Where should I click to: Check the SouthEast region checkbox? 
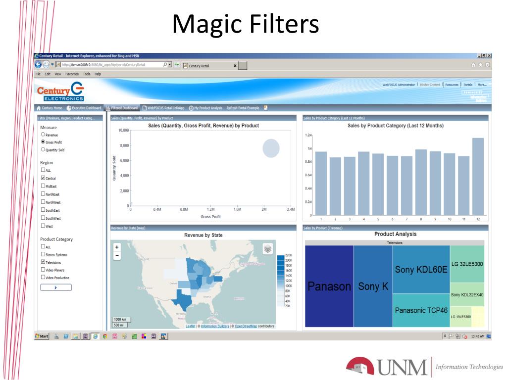click(43, 210)
